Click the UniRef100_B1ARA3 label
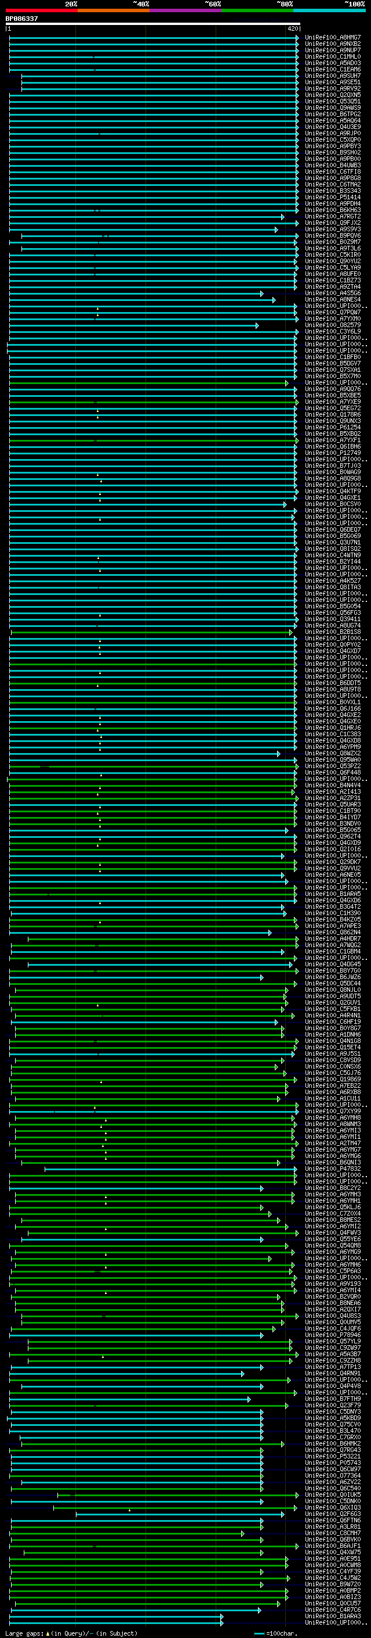Viewport: 371px width, 1638px height. point(333,1616)
